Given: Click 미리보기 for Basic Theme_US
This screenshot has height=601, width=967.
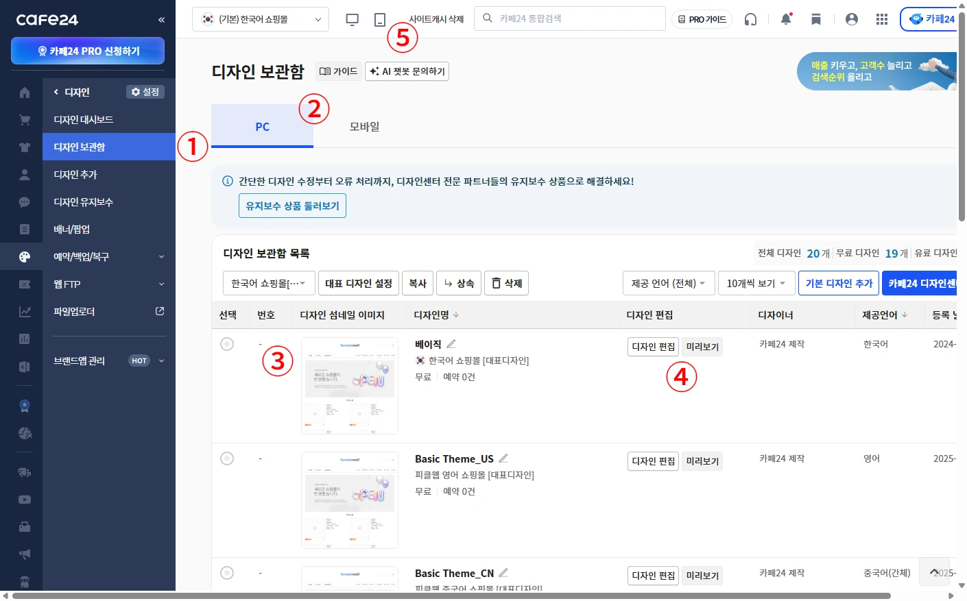Looking at the screenshot, I should tap(702, 461).
